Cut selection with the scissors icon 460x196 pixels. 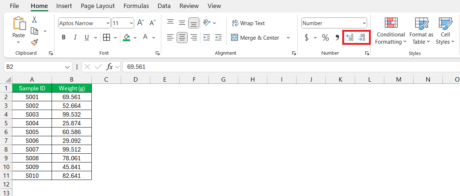34,20
